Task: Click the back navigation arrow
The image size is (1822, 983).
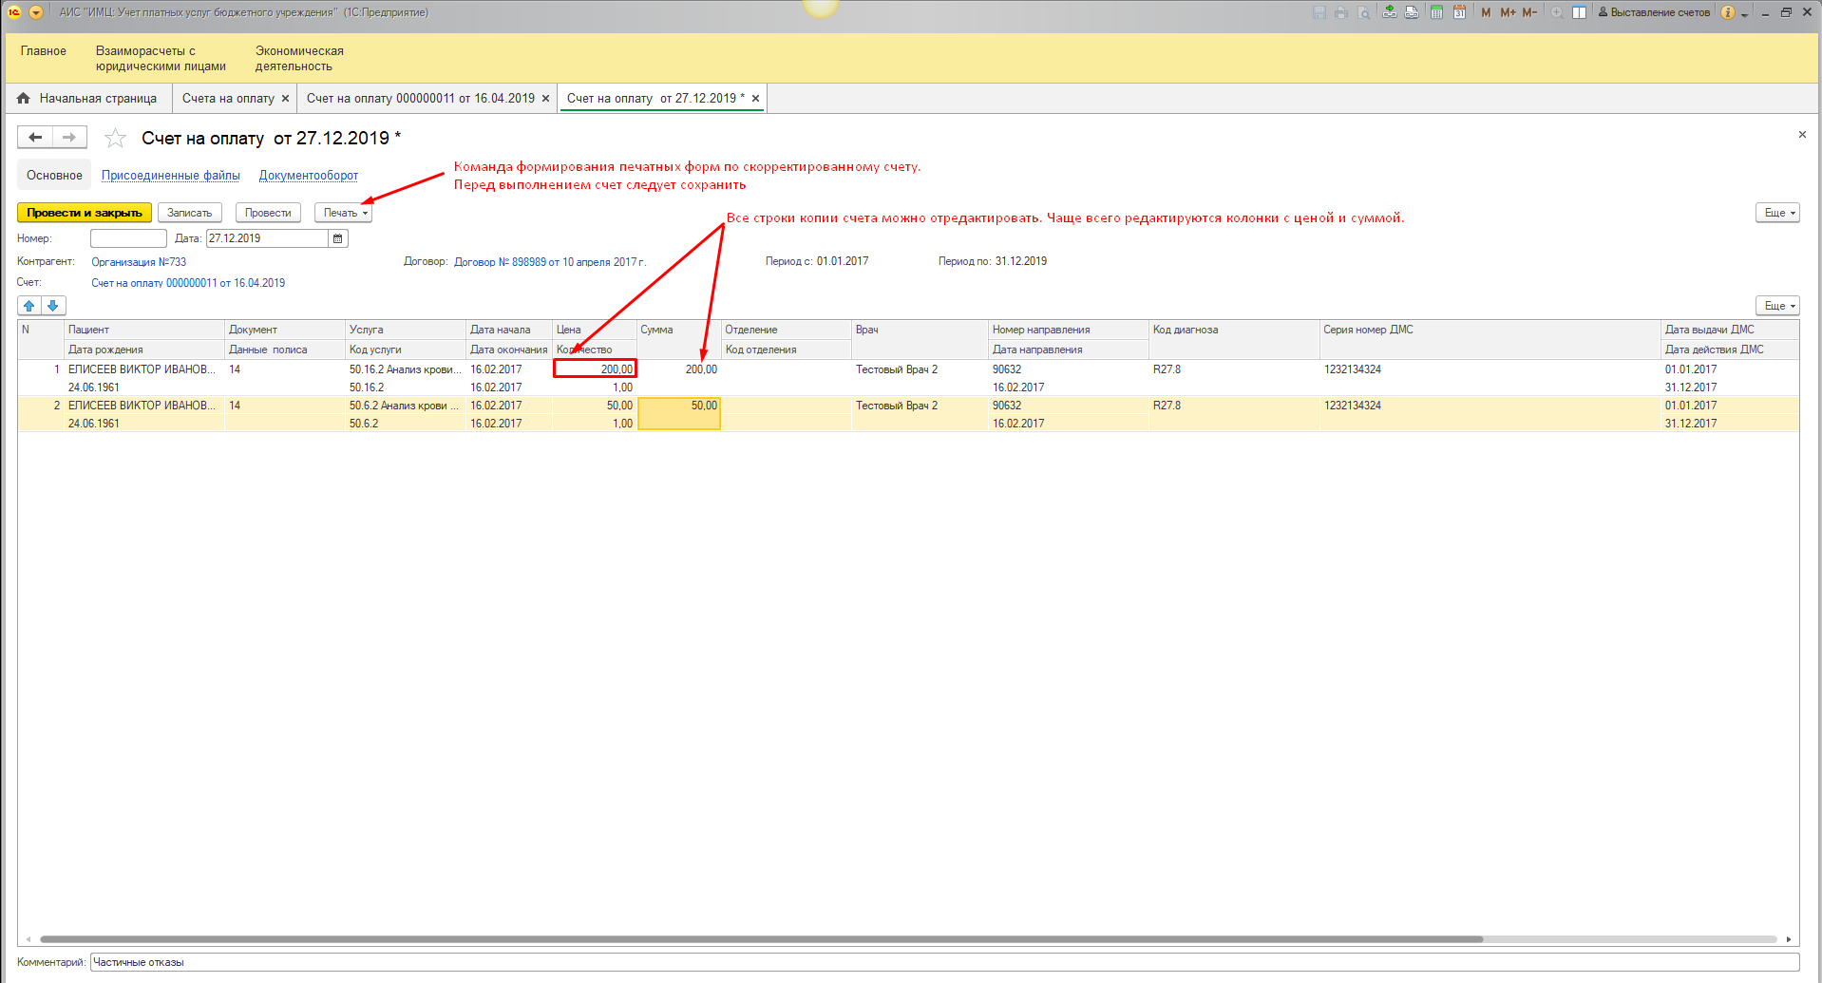Action: point(35,138)
